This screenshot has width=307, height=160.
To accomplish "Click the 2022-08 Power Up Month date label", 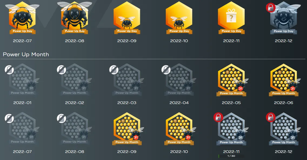I will (75, 152).
